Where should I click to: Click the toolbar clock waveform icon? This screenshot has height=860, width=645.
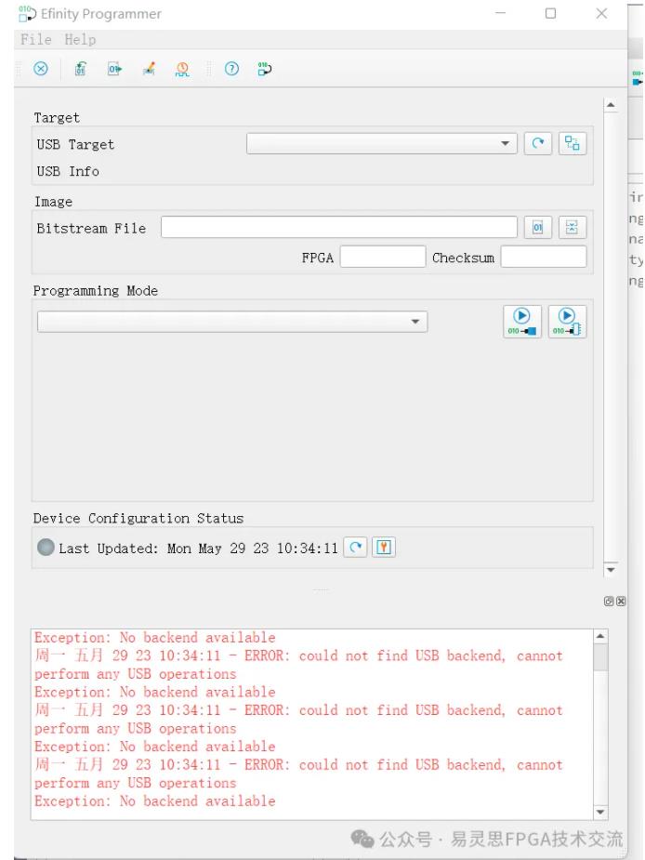[182, 69]
